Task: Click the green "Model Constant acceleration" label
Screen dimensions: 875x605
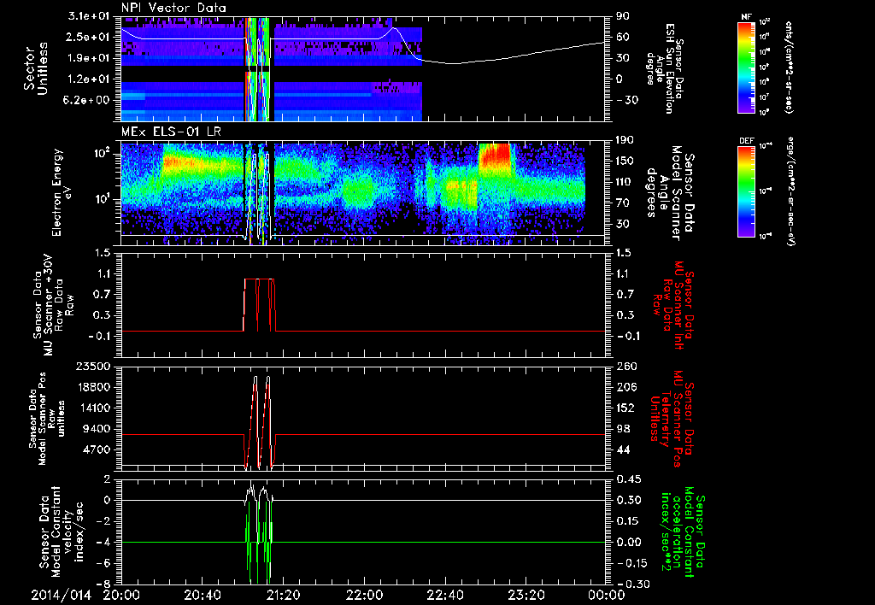Action: [x=683, y=532]
